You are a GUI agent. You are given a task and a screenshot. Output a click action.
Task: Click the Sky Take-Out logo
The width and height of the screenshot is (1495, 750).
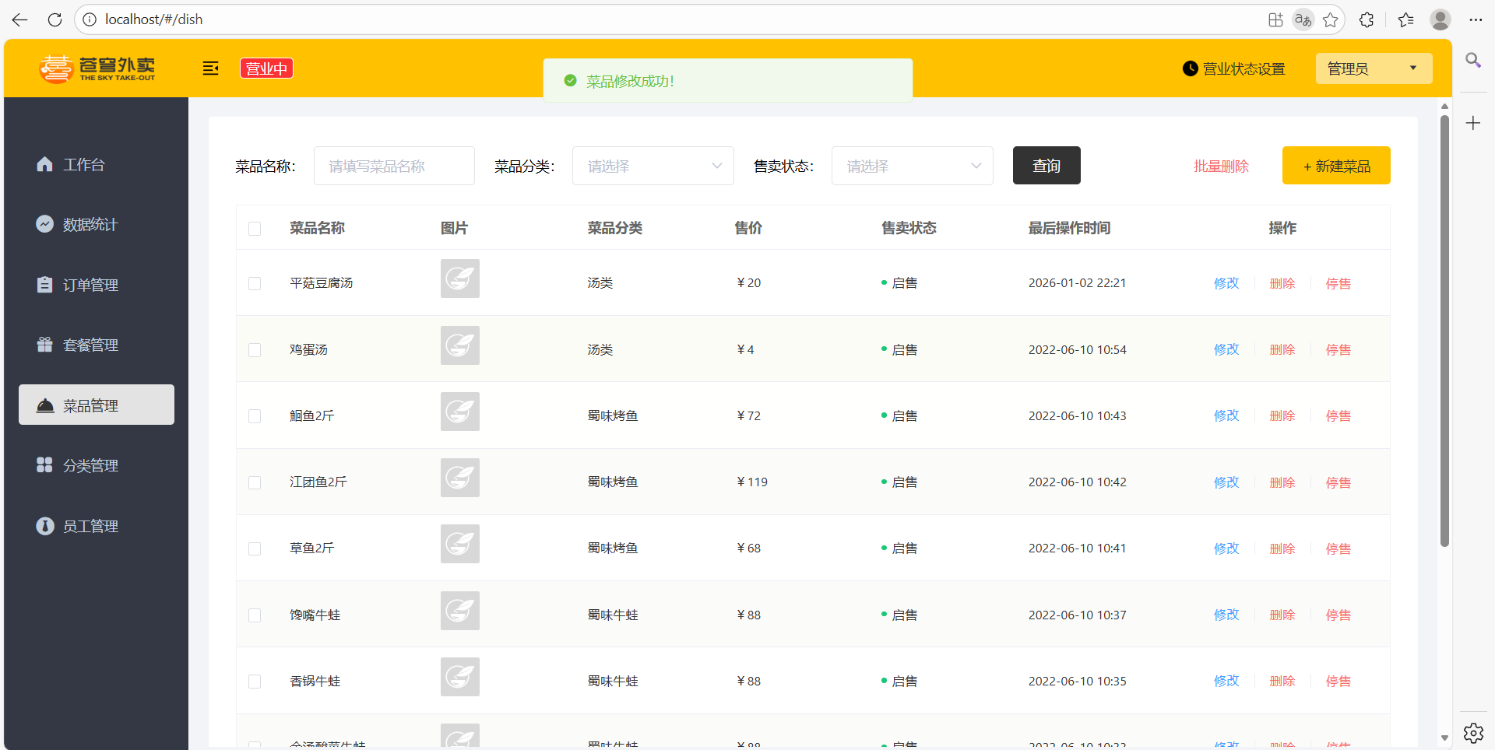(97, 68)
